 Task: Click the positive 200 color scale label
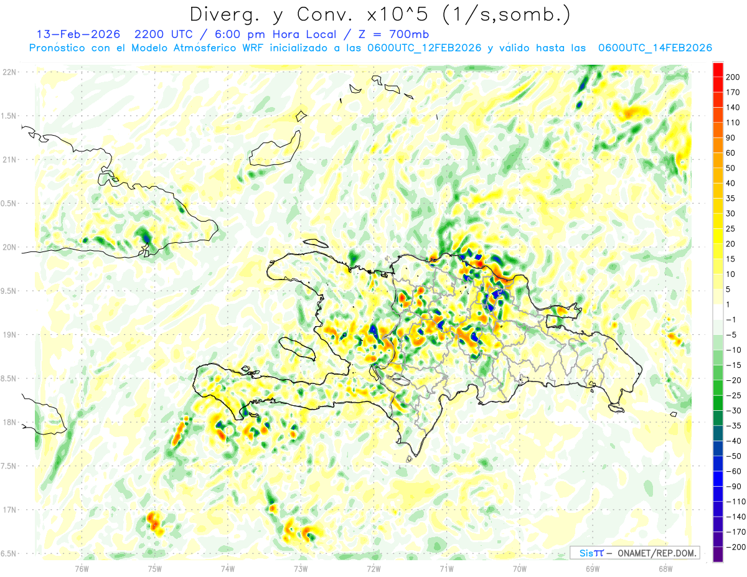point(733,77)
